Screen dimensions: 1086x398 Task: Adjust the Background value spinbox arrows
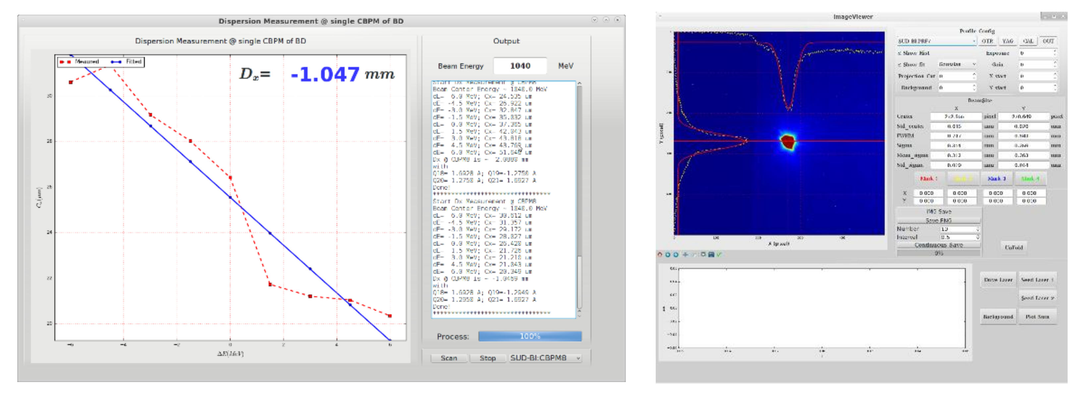point(974,88)
